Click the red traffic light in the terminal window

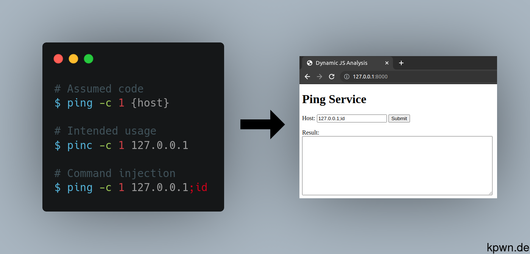click(x=58, y=59)
